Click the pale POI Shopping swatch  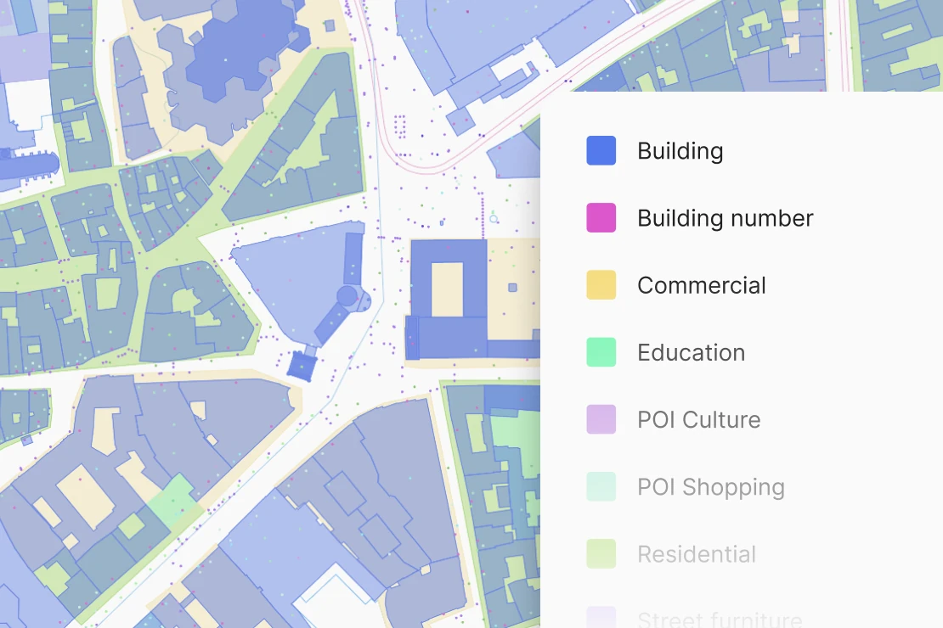pyautogui.click(x=601, y=486)
